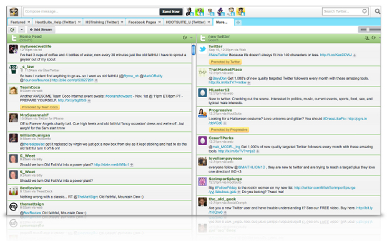Click Twitter icon in new twitter stream header
This screenshot has width=387, height=241.
click(x=203, y=38)
